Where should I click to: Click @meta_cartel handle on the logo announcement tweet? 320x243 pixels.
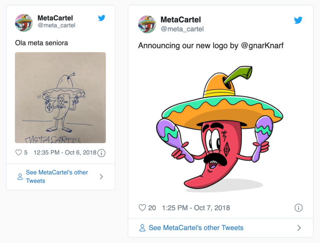182,29
